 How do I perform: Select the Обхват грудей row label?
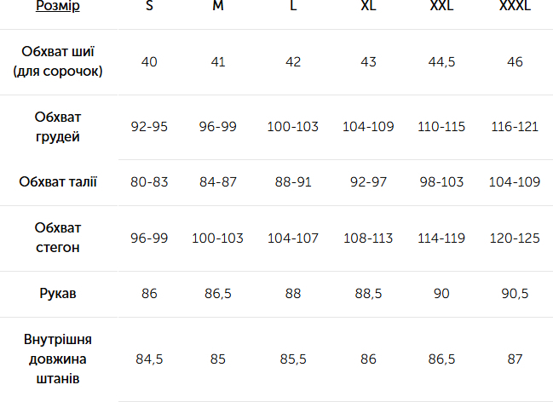(x=58, y=127)
